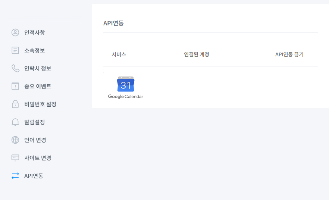Click the API연동 arrows icon in sidebar
The height and width of the screenshot is (200, 329).
pos(15,176)
